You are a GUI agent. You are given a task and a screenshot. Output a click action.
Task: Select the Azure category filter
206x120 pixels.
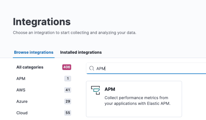point(22,101)
